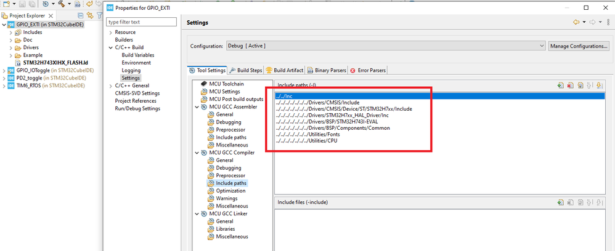This screenshot has height=251, width=615.
Task: Click the type filter text field
Action: coord(142,22)
